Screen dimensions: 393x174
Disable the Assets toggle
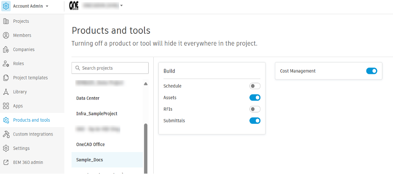click(x=255, y=98)
